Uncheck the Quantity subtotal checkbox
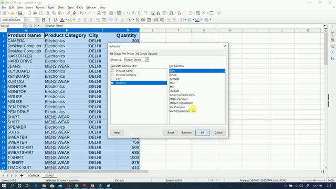The image size is (336, 189). click(x=112, y=83)
